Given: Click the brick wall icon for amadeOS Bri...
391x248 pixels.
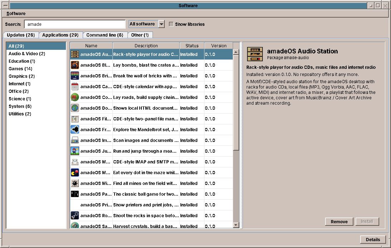Looking at the screenshot, I should 75,76.
